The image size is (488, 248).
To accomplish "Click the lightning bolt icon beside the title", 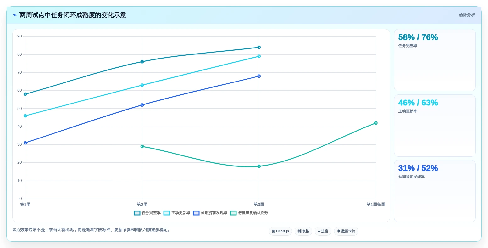I will [15, 15].
